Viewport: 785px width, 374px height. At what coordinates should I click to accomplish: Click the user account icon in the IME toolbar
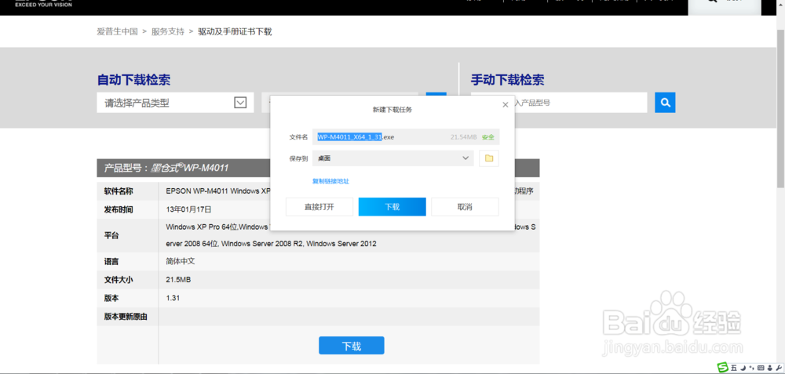(x=770, y=368)
